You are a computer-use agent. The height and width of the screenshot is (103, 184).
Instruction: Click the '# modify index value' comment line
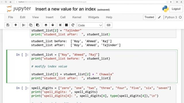coord(49,66)
